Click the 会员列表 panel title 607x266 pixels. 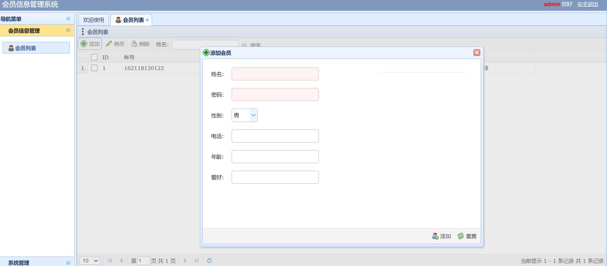(98, 32)
